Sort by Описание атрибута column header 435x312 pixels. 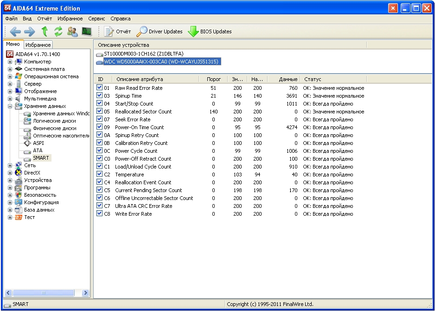(155, 79)
